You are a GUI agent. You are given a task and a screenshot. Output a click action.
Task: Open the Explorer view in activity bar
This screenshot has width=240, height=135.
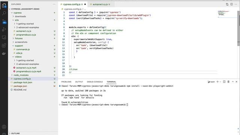click(x=4, y=6)
